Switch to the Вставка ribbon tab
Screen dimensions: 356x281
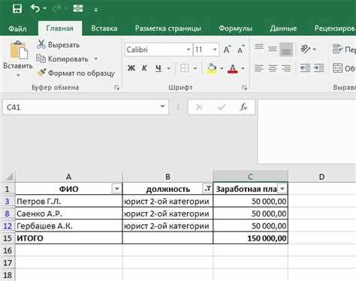coord(104,28)
